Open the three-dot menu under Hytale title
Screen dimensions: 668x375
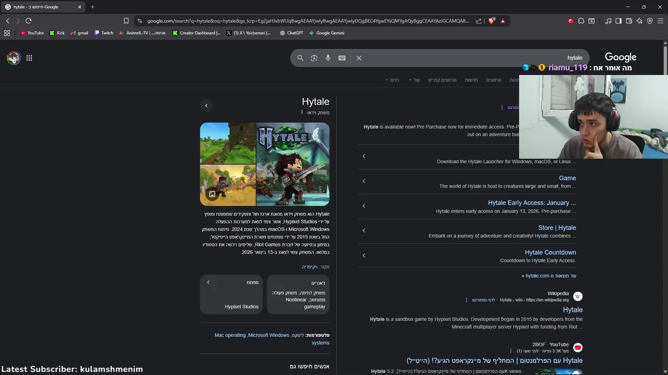[x=302, y=112]
